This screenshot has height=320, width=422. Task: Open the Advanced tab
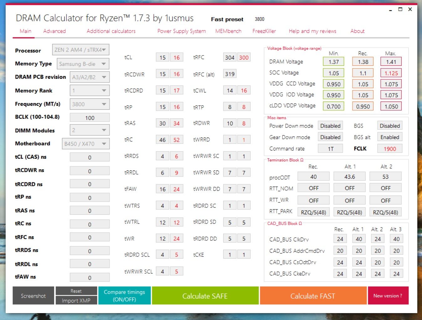[x=54, y=31]
